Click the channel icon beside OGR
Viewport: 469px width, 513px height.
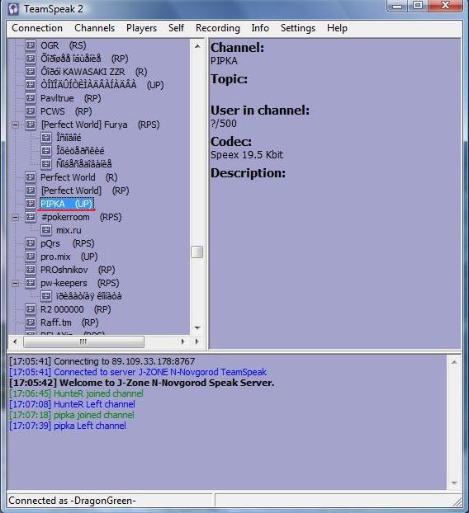pos(31,45)
